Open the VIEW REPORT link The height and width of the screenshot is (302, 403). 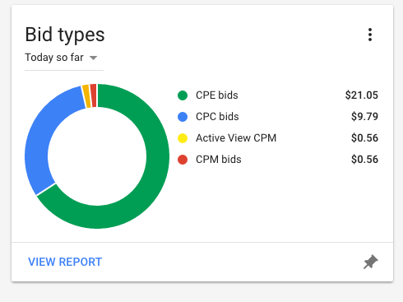pos(65,262)
